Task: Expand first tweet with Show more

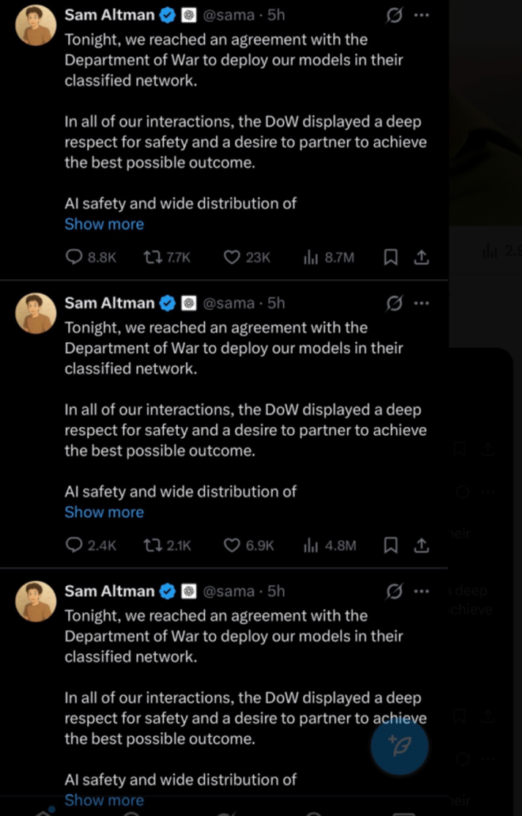Action: pyautogui.click(x=104, y=224)
